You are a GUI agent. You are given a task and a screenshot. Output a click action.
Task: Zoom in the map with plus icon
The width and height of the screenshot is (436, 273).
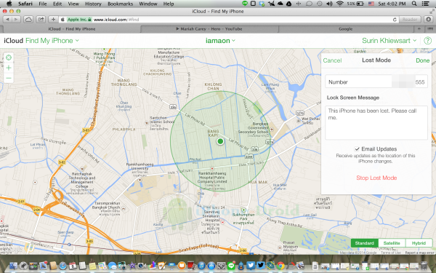pyautogui.click(x=9, y=68)
